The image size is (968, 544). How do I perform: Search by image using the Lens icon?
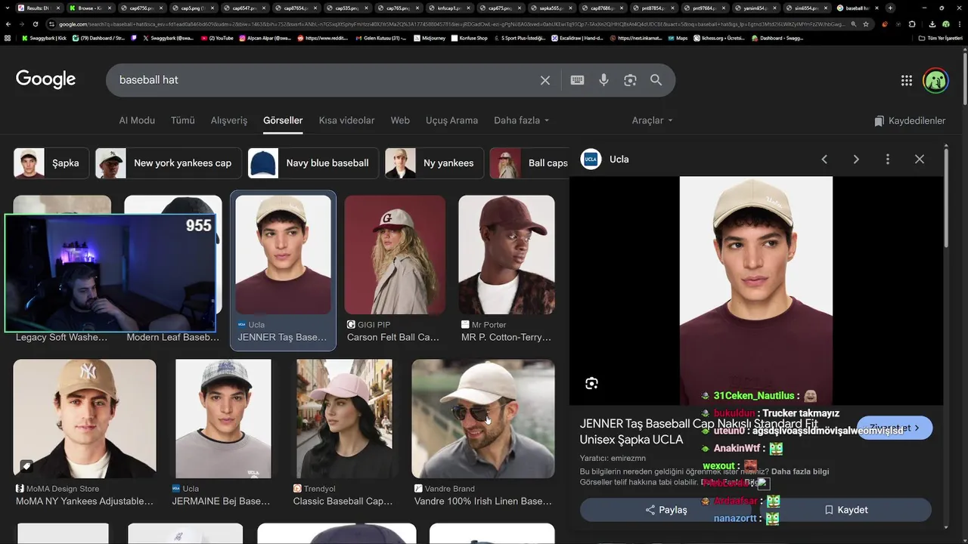click(630, 80)
